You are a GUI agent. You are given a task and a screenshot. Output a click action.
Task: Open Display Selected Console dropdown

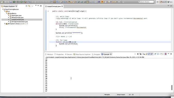coord(159,54)
